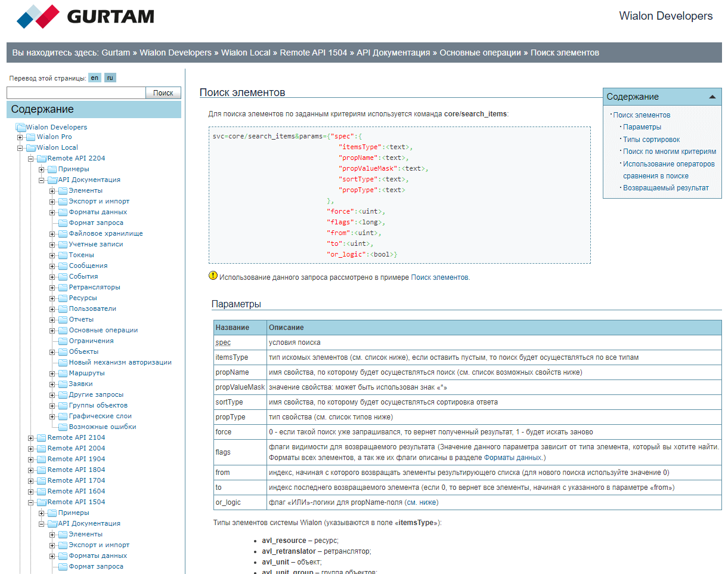Click folder icon next to Токены
The width and height of the screenshot is (725, 574).
(x=63, y=255)
